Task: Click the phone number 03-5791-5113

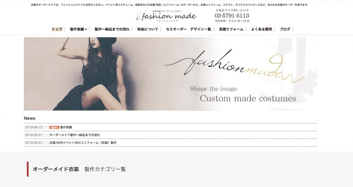Action: point(232,16)
